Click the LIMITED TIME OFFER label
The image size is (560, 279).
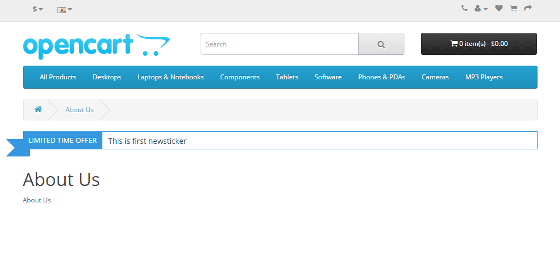pyautogui.click(x=62, y=140)
